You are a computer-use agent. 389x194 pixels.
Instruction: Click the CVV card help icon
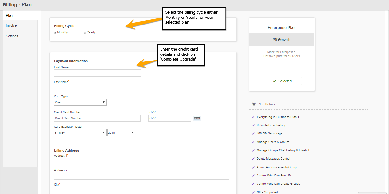[x=197, y=118]
